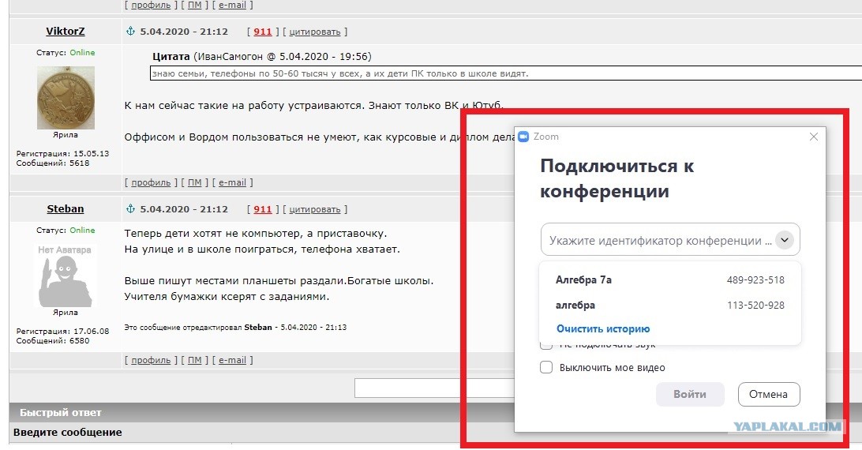This screenshot has width=862, height=450.
Task: Open 'ПМ' link under Steban's post
Action: 195,360
